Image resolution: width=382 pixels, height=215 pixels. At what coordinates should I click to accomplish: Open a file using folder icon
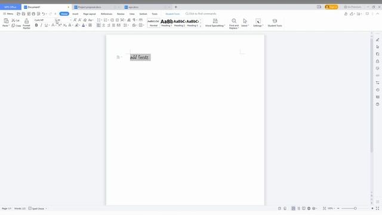click(19, 14)
